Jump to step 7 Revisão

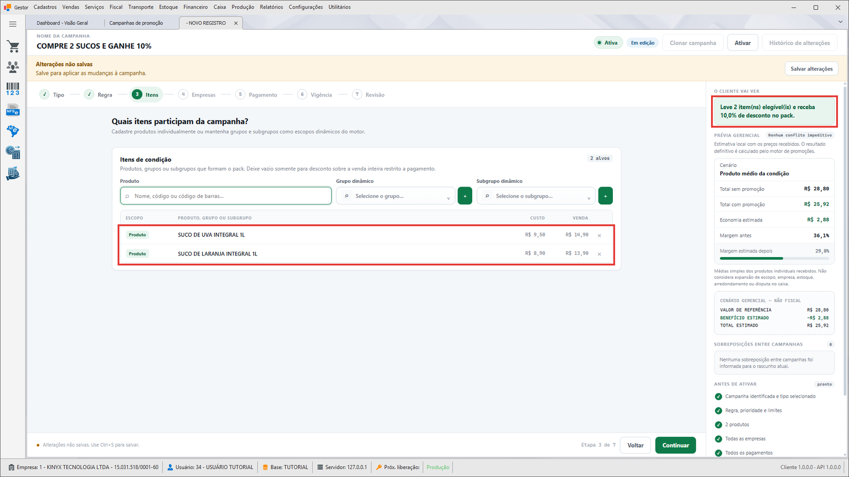click(368, 94)
